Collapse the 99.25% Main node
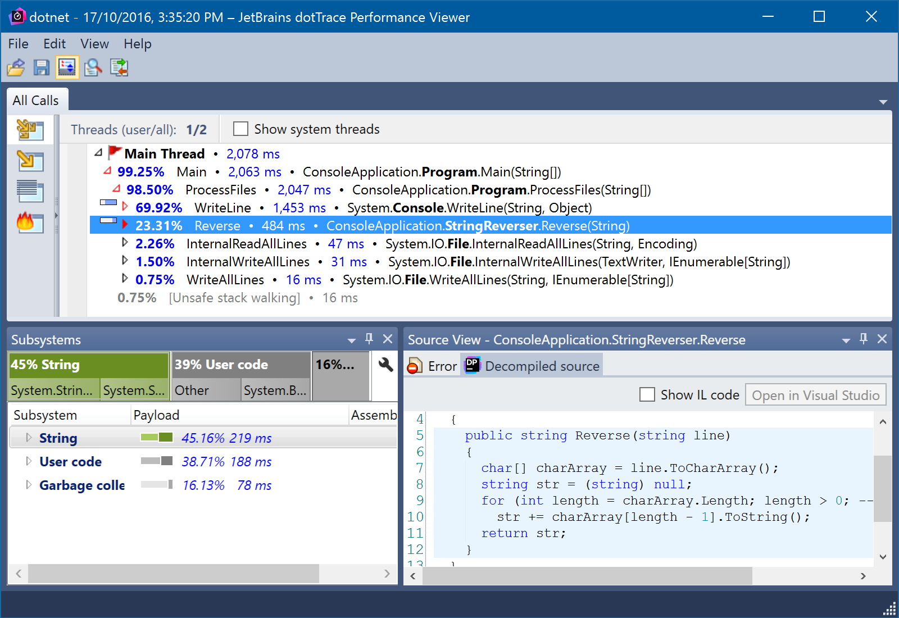The width and height of the screenshot is (899, 618). click(107, 171)
